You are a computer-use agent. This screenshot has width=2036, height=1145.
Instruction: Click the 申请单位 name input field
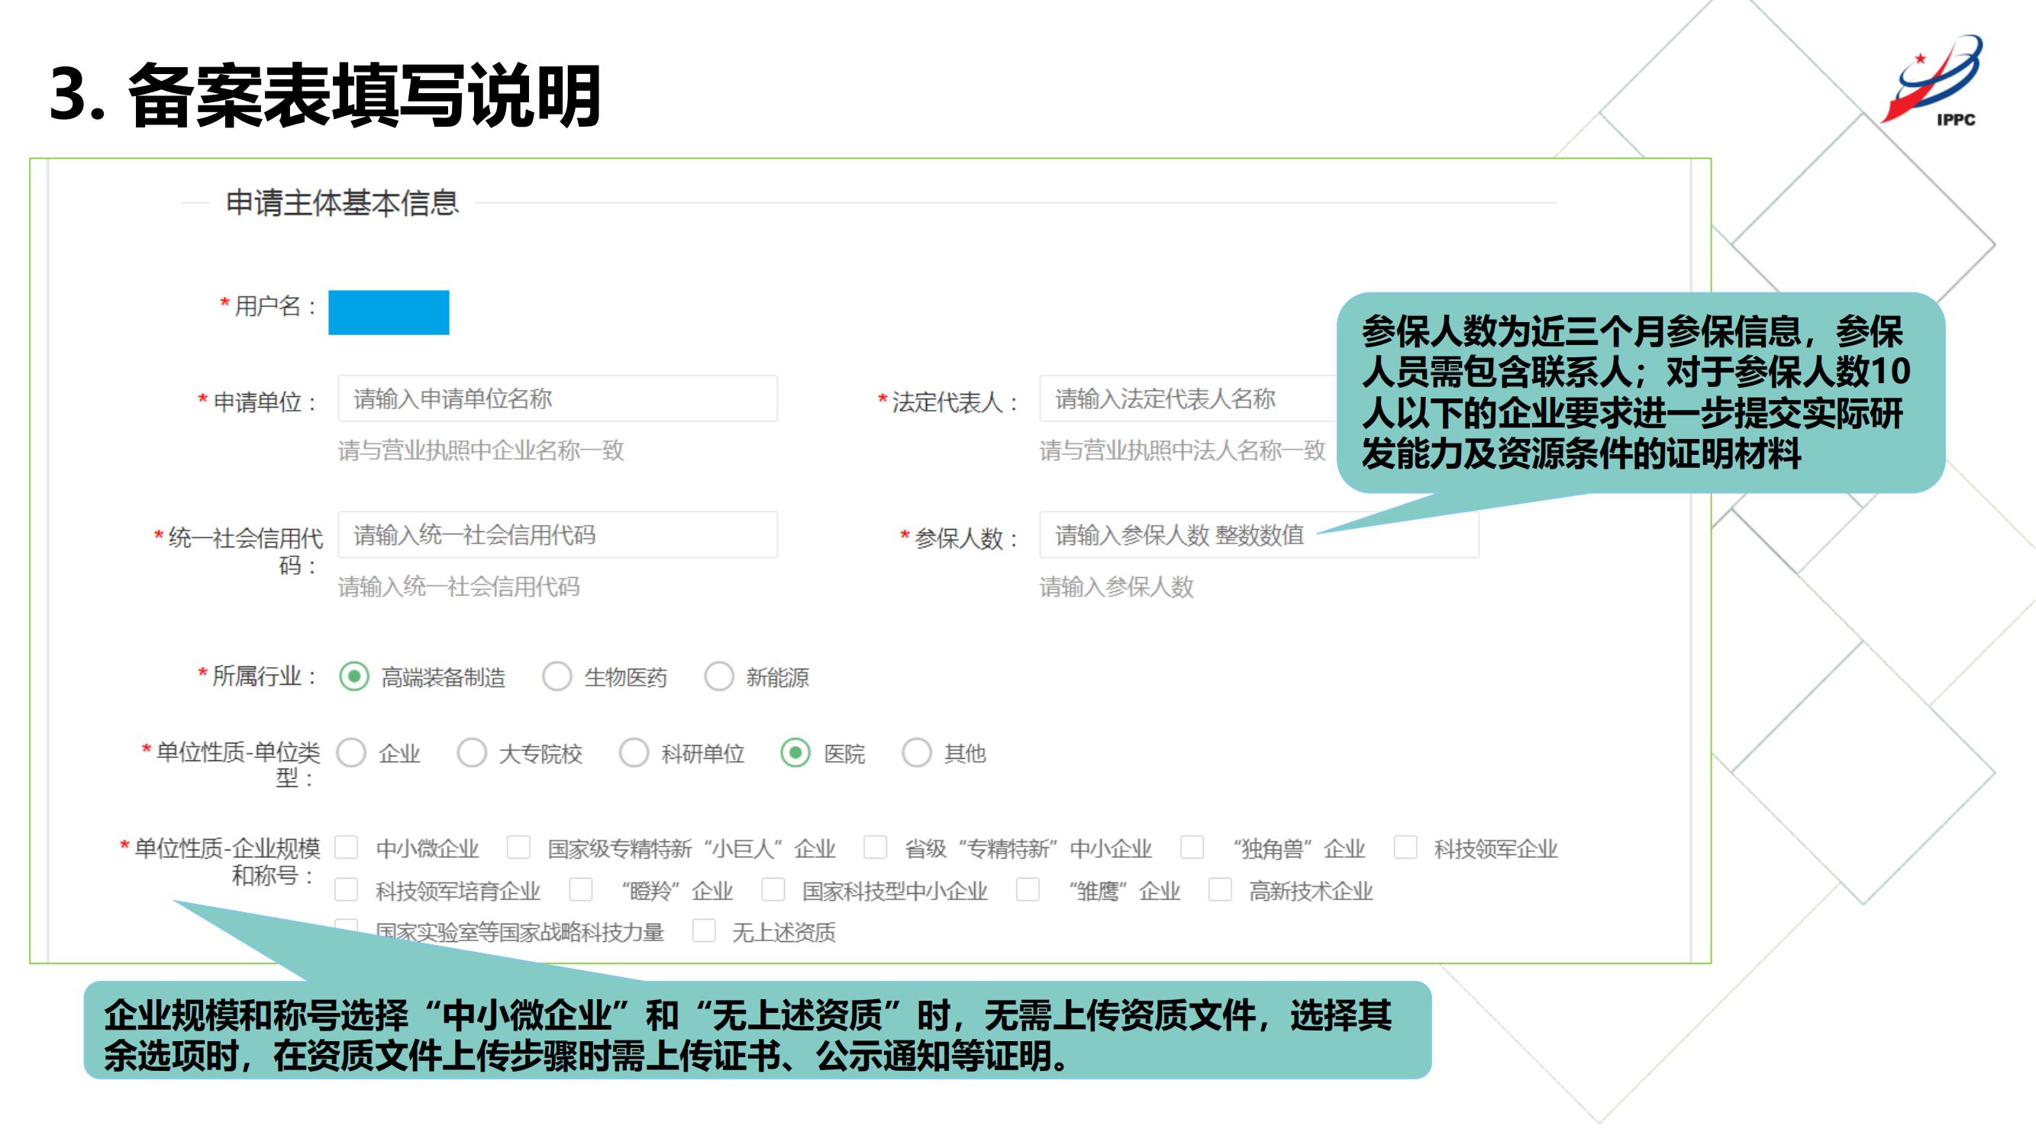tap(558, 399)
